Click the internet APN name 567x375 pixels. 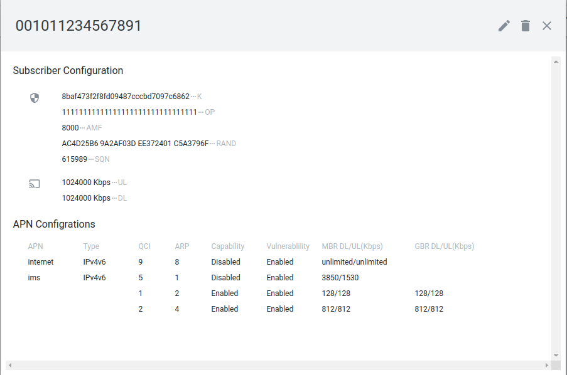pyautogui.click(x=40, y=262)
